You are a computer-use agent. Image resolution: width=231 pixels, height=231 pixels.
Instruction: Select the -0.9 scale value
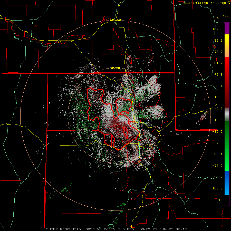(218, 109)
